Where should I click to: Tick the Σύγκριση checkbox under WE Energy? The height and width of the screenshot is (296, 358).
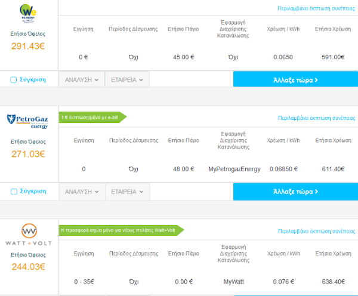tap(14, 80)
